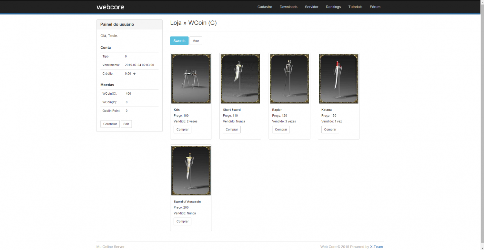The height and width of the screenshot is (250, 484).
Task: Buy the Short Sword with Comprar
Action: [232, 130]
